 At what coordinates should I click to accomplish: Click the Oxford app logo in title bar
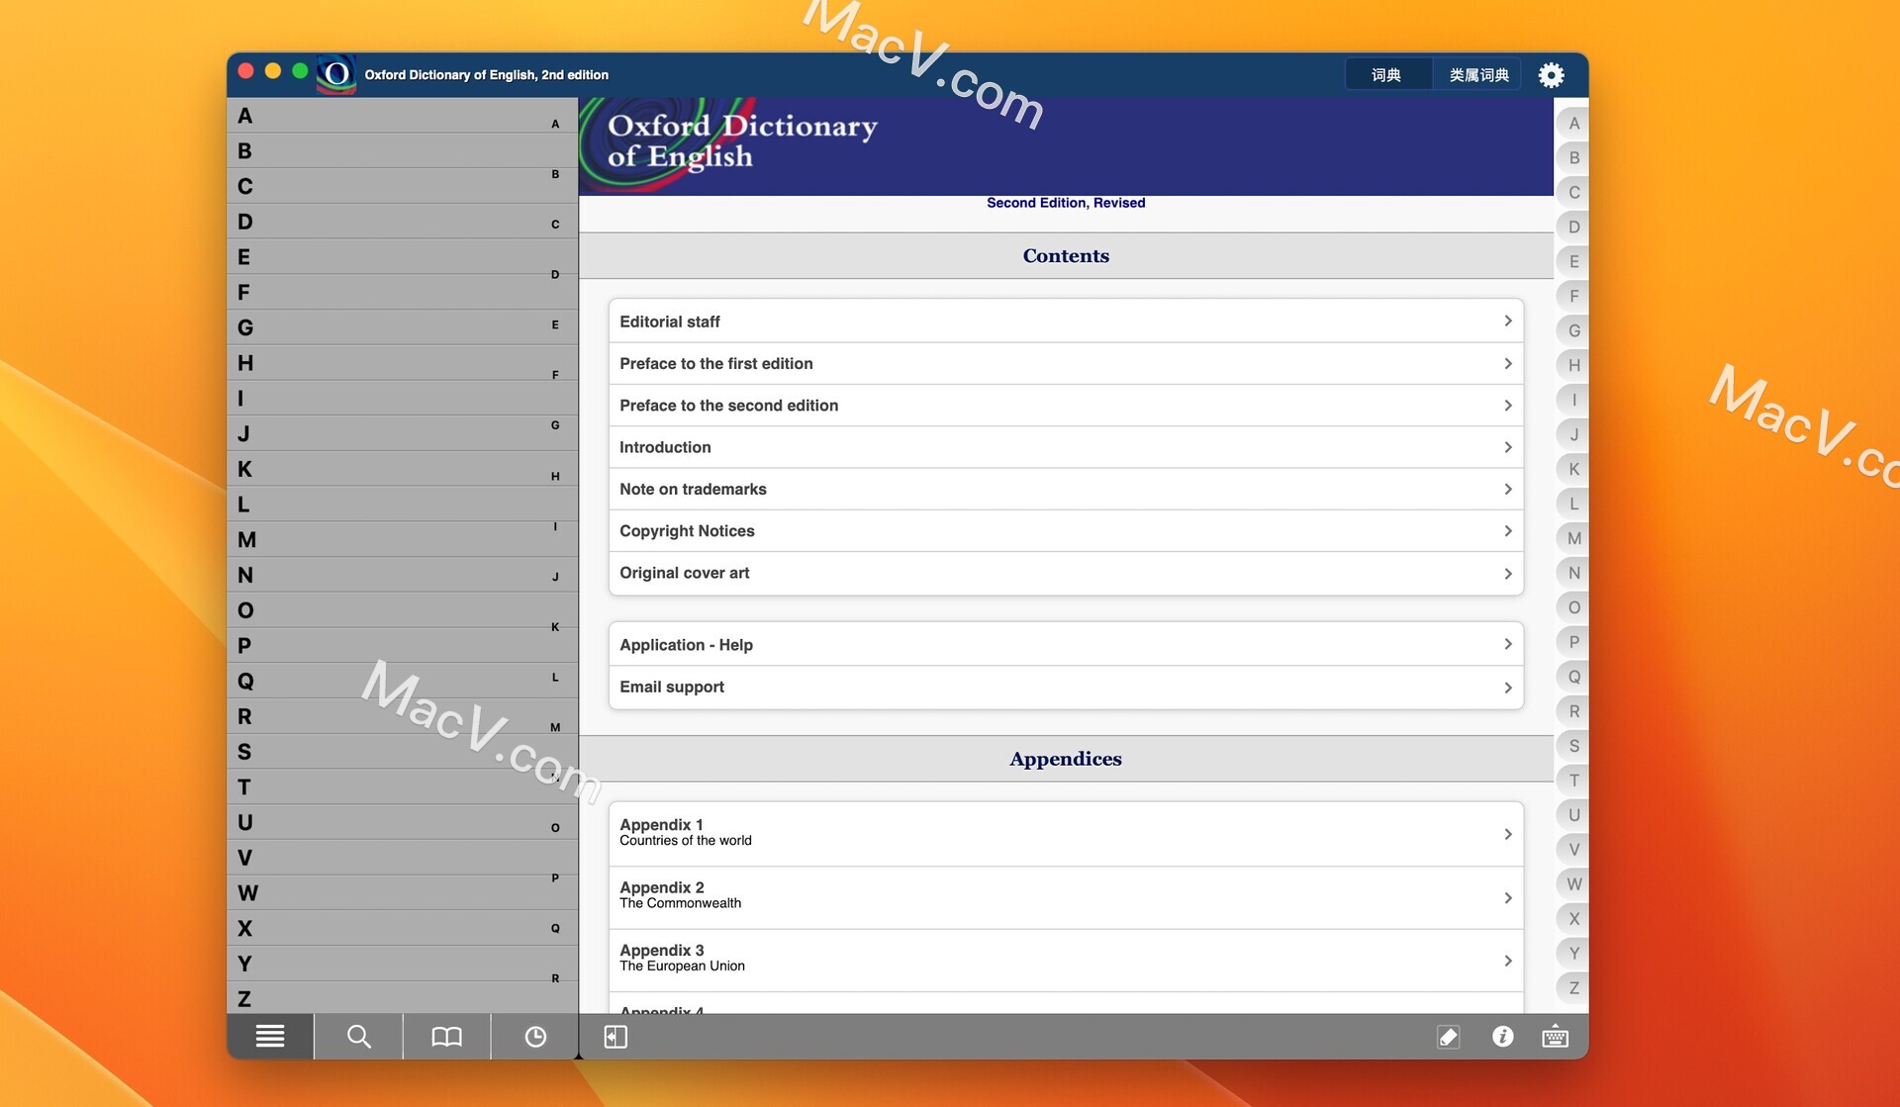click(x=336, y=74)
